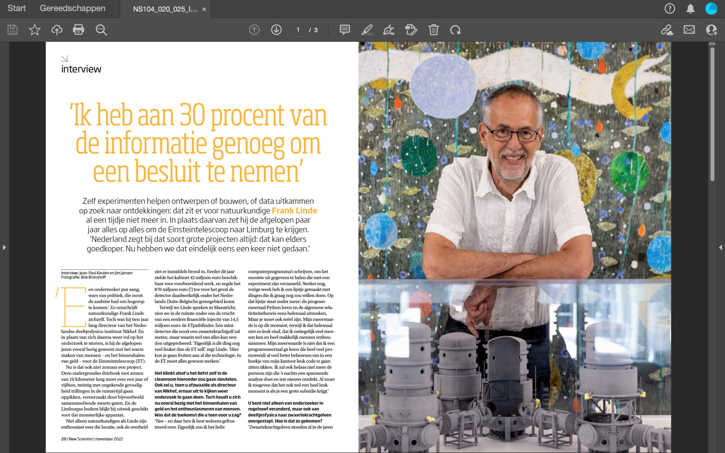Click the vertical scrollbar thumb
Viewport: 725px width, 453px height.
tap(712, 114)
